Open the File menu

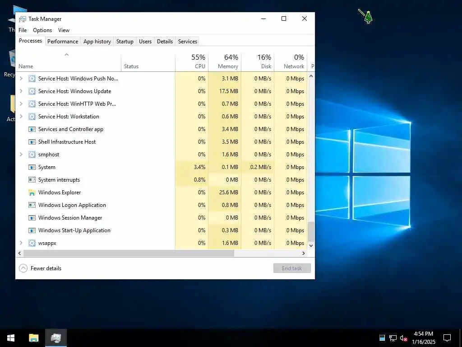tap(23, 30)
